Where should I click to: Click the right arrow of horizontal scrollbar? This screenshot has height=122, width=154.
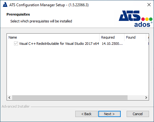[146, 97]
